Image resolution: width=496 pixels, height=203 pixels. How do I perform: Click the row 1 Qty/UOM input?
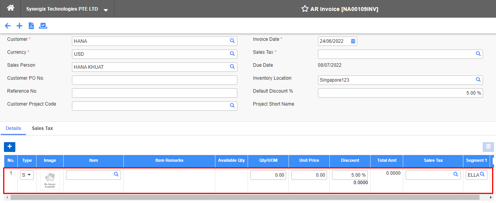[x=268, y=175]
